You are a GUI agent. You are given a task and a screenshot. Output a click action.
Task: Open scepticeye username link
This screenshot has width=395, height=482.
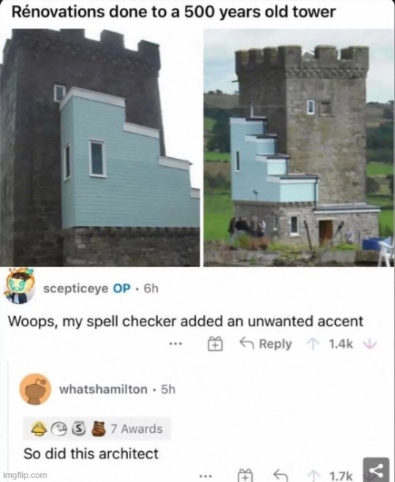click(x=76, y=288)
